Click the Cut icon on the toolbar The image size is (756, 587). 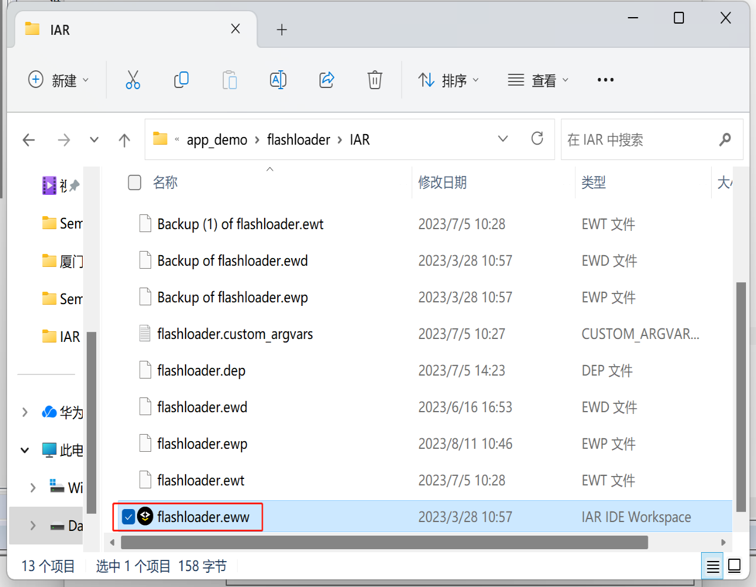pyautogui.click(x=132, y=79)
